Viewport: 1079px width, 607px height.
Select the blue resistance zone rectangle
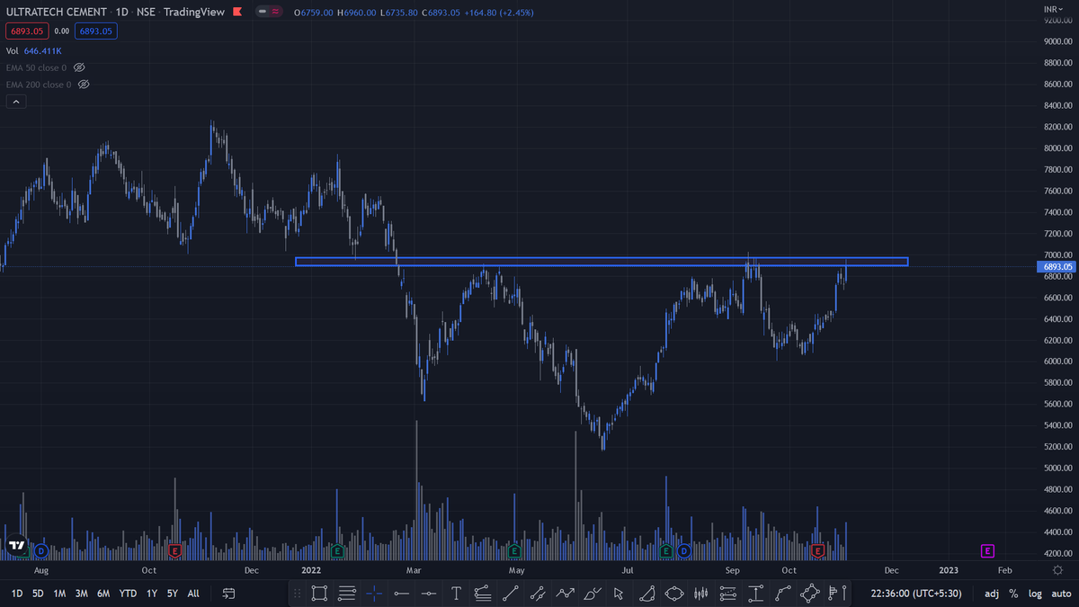click(602, 262)
